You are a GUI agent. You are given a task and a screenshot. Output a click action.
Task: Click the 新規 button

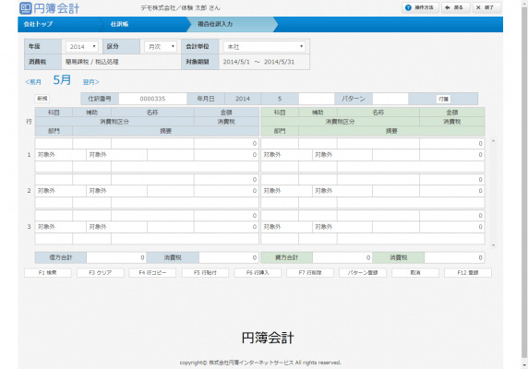pos(42,99)
